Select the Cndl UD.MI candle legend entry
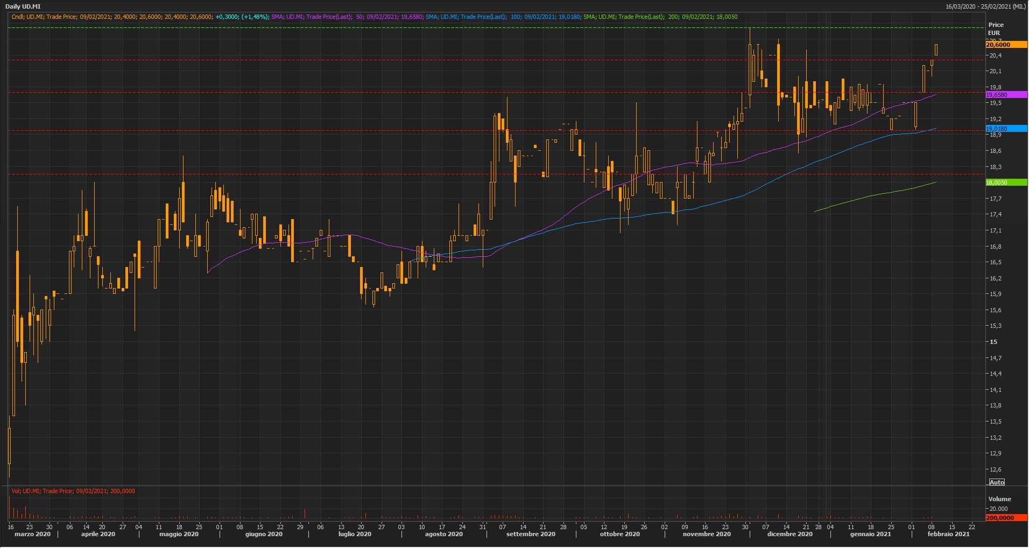Image resolution: width=1029 pixels, height=548 pixels. pos(140,17)
